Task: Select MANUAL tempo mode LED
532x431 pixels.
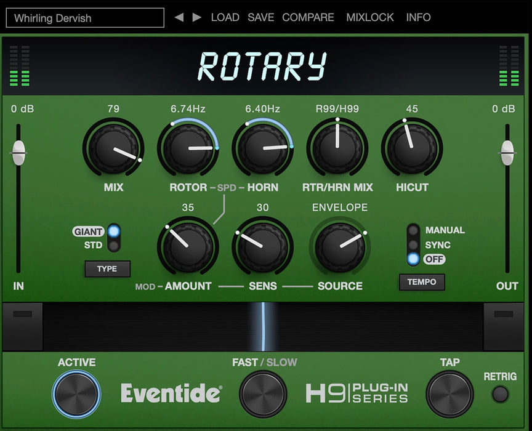Action: [x=413, y=230]
